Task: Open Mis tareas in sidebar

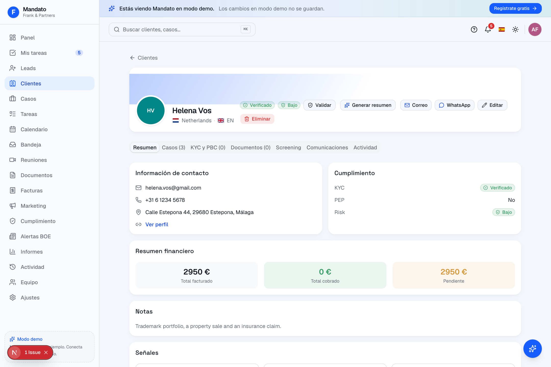Action: point(49,53)
